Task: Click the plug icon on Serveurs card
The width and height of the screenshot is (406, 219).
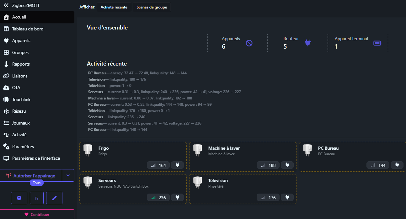Action: 177,198
